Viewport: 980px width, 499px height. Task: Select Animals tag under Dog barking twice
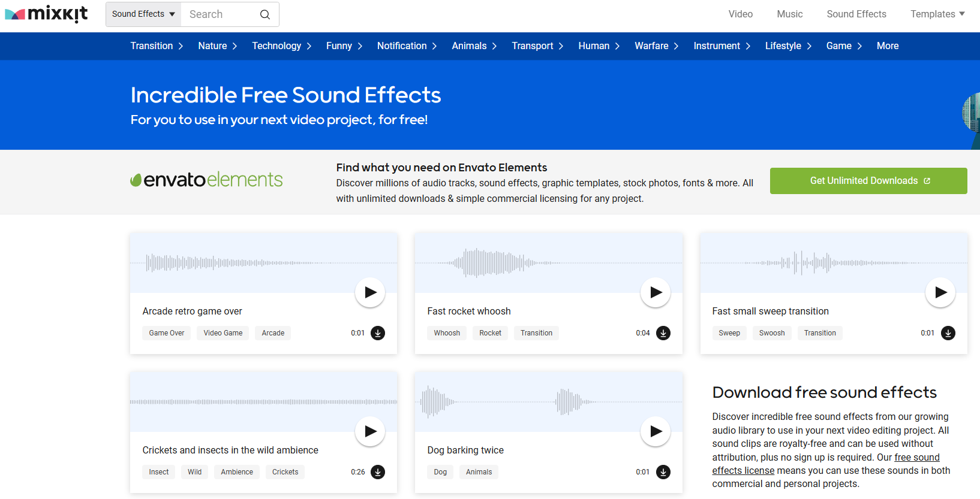pos(479,472)
